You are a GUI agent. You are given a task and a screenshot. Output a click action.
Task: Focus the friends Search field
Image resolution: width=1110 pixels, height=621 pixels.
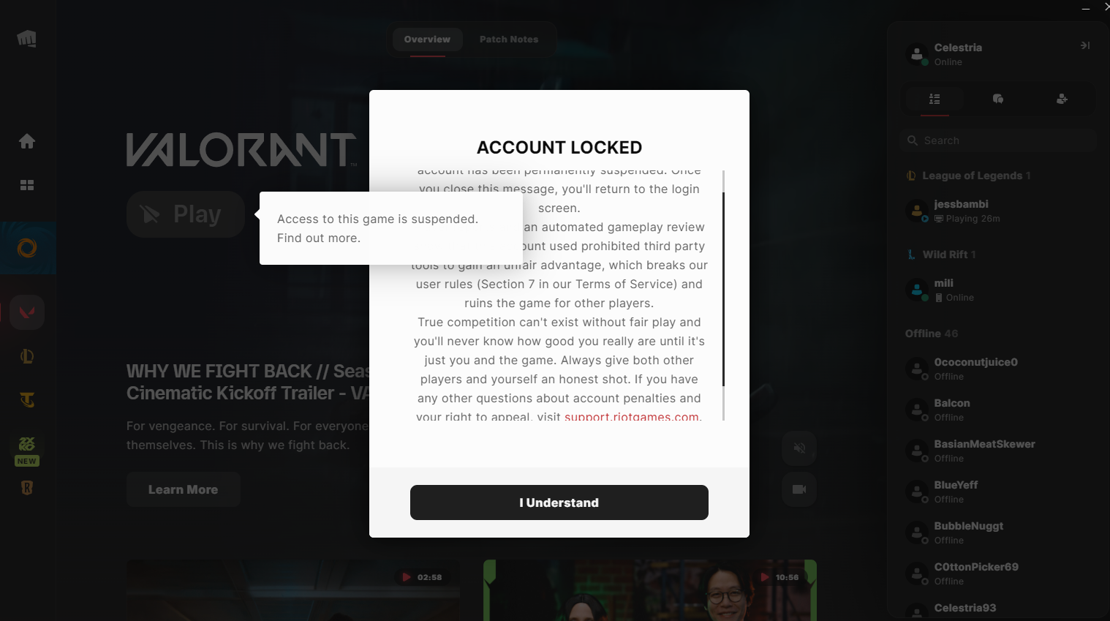998,140
